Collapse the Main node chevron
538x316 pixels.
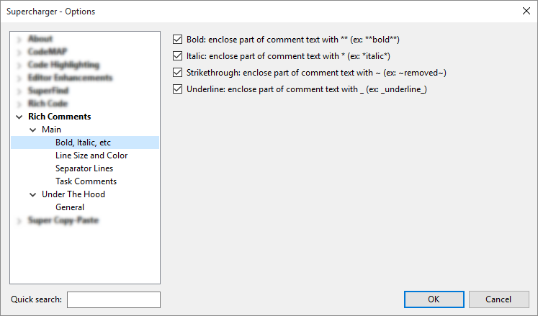tap(33, 130)
